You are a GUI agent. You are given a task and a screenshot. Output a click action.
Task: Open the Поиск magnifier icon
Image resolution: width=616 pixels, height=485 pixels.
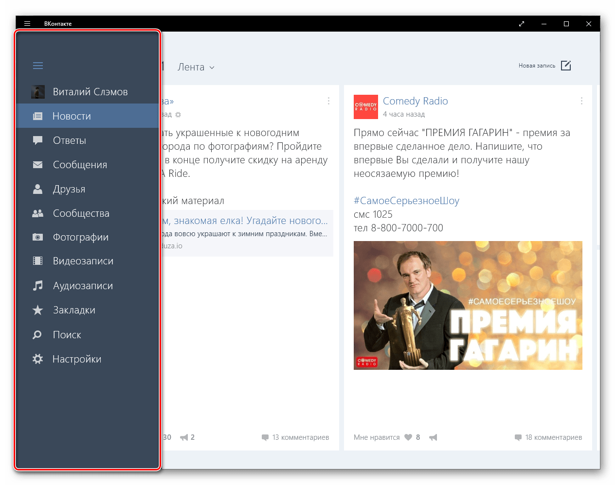[37, 335]
